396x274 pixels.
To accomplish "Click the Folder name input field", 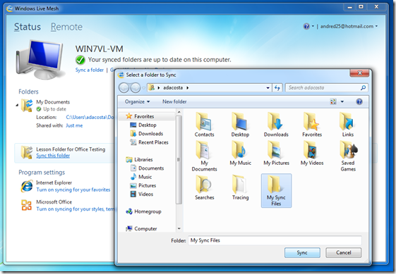I will pos(275,240).
